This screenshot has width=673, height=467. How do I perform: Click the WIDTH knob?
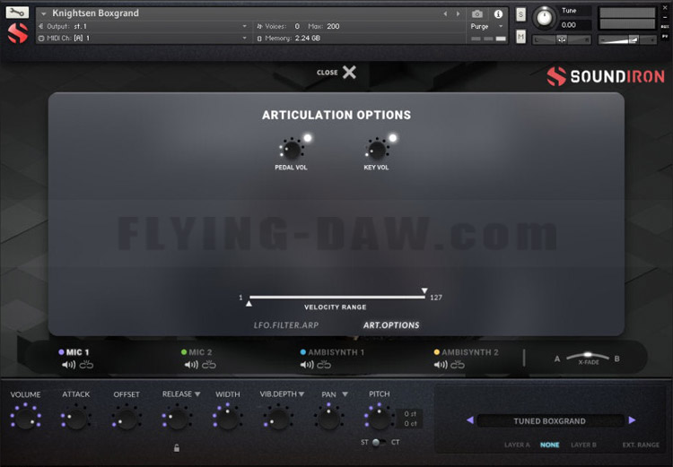(228, 419)
